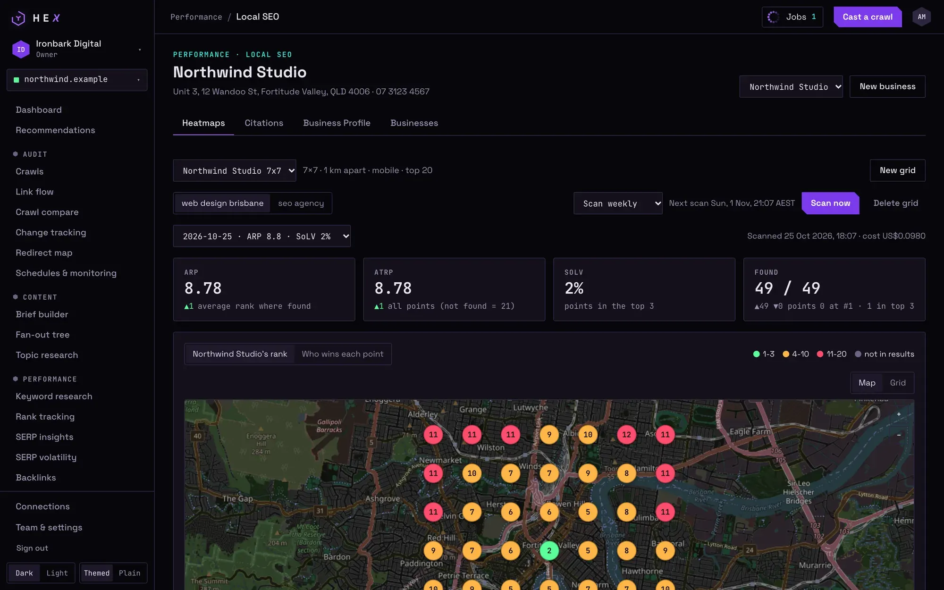Show Northwind Studio's rank view
Viewport: 944px width, 590px height.
click(x=240, y=354)
